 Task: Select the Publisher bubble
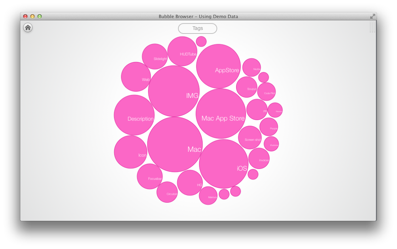coord(271,144)
